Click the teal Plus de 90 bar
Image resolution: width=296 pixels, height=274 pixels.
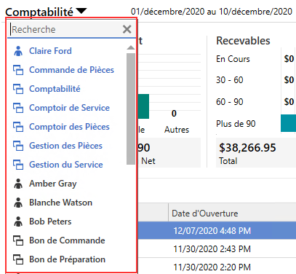288,123
